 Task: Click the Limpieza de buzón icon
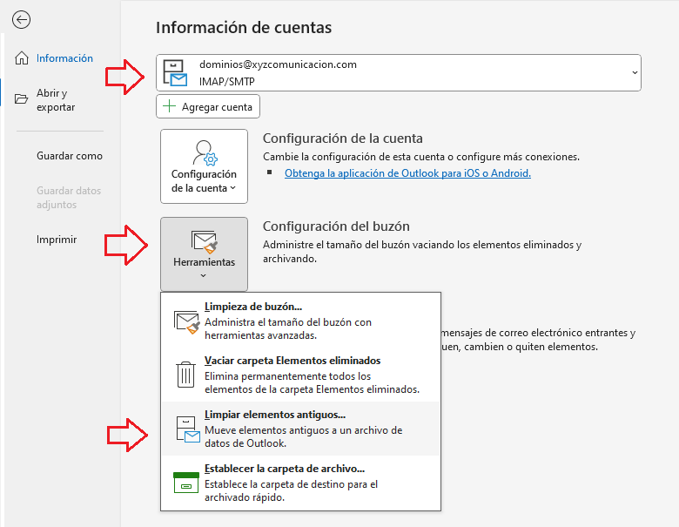tap(187, 321)
